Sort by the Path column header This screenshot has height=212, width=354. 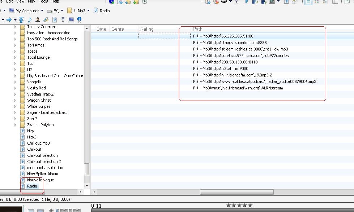coord(197,29)
